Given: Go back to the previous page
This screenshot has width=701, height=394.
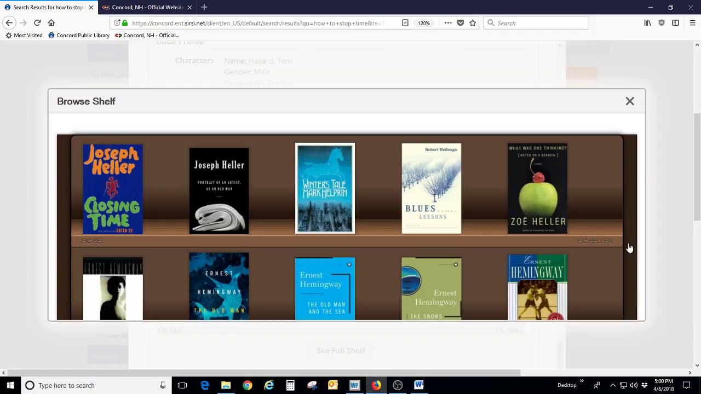Looking at the screenshot, I should [x=9, y=23].
